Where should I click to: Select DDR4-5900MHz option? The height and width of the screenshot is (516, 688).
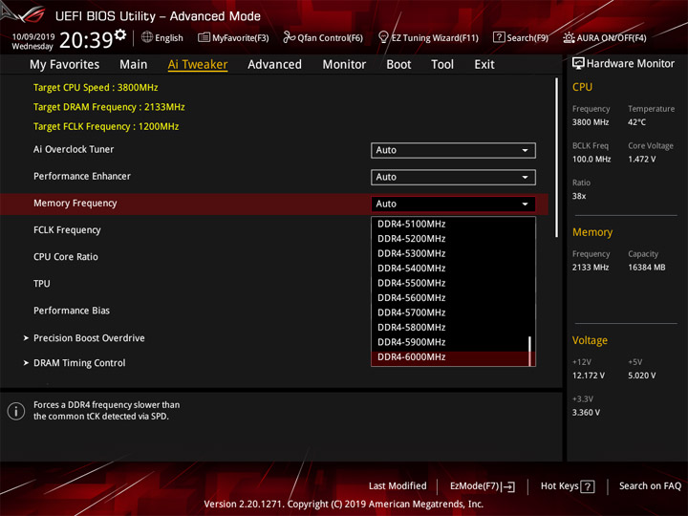tap(452, 342)
